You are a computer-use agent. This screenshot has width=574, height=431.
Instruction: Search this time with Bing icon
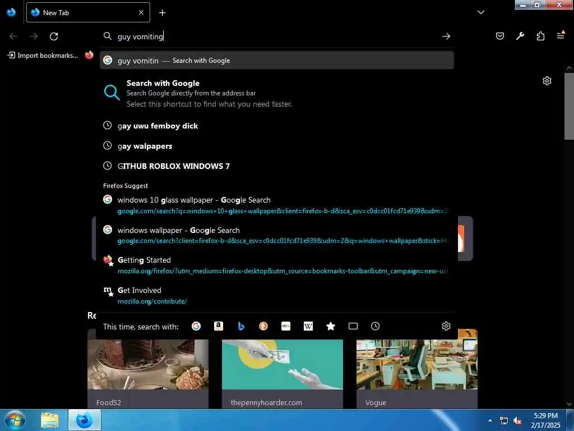241,326
